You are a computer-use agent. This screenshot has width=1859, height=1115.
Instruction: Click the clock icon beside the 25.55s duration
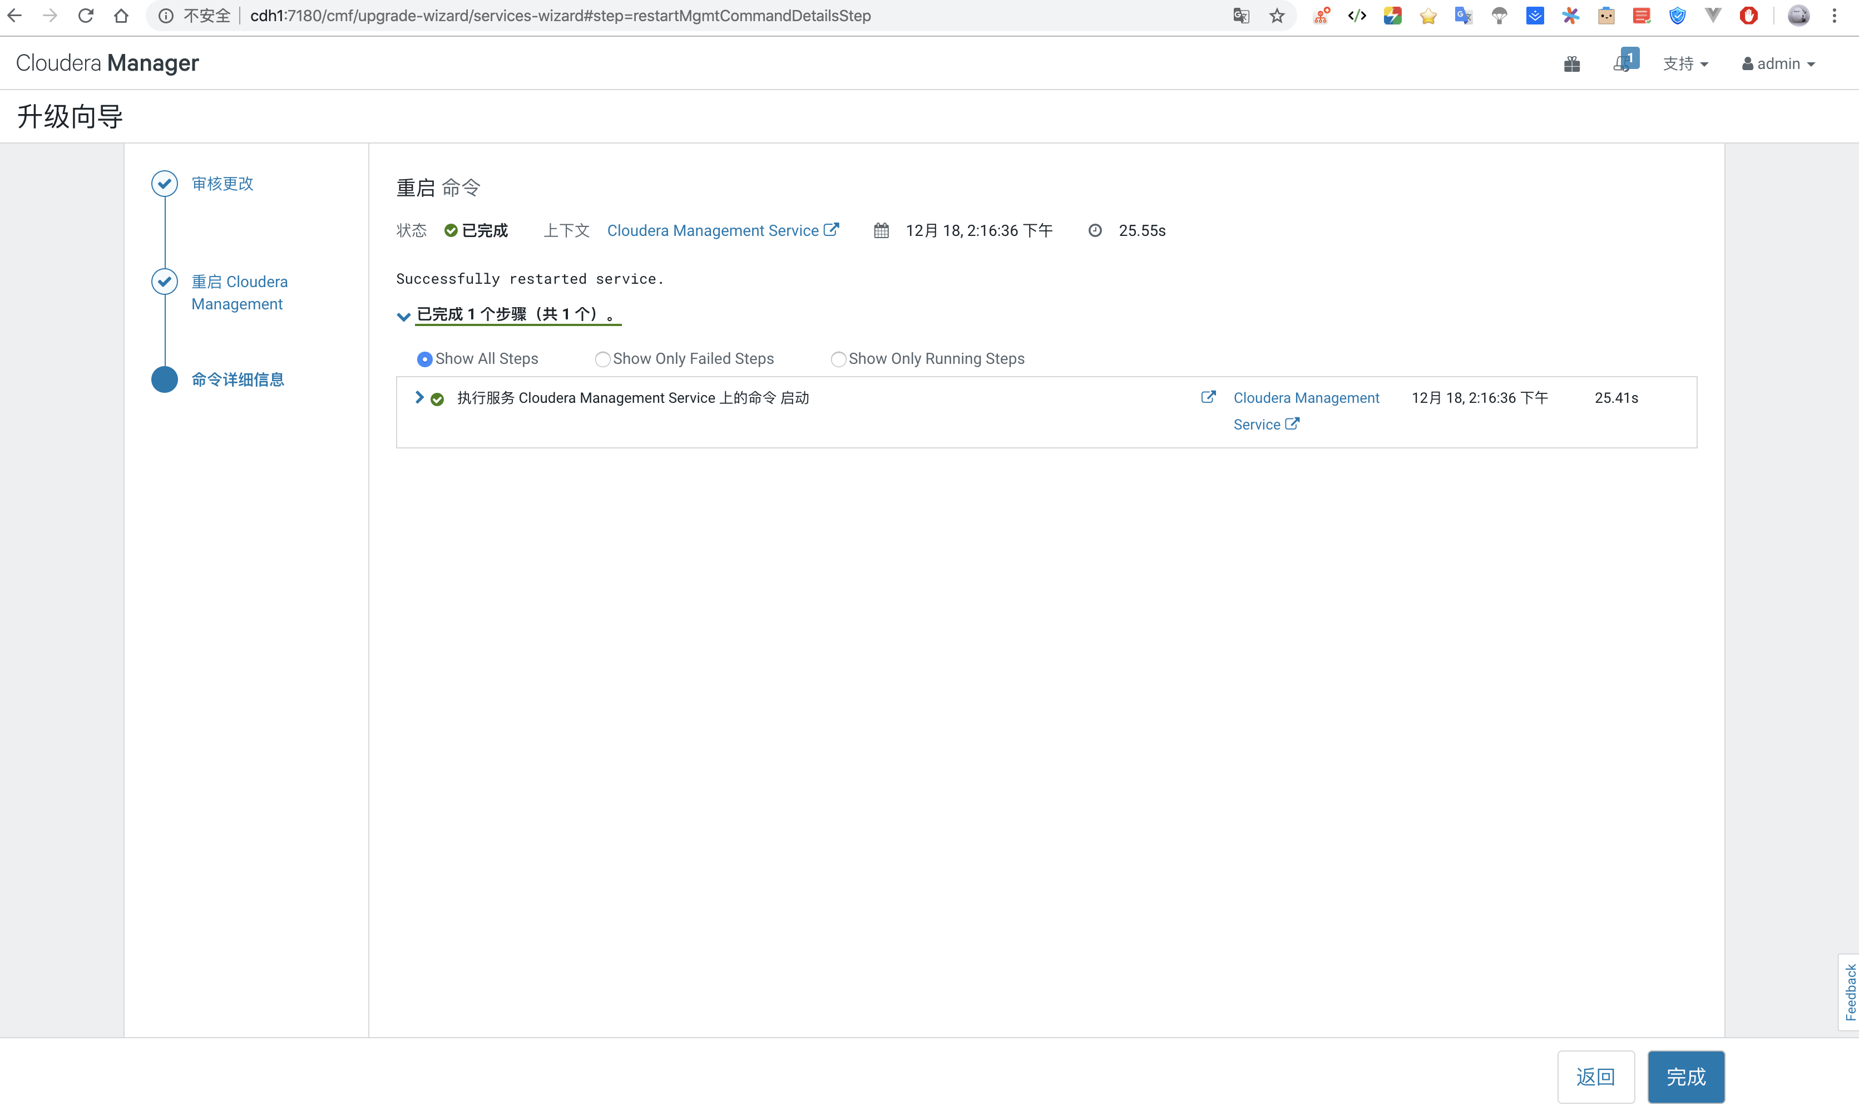(x=1095, y=230)
